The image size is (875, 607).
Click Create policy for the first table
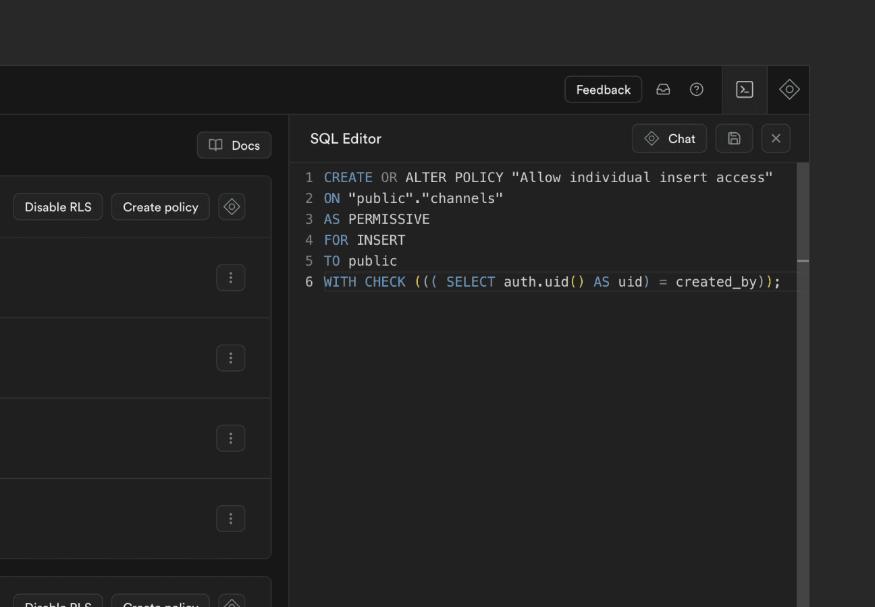pos(161,207)
